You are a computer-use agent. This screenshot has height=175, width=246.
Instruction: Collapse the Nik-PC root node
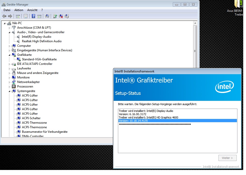pos(5,23)
